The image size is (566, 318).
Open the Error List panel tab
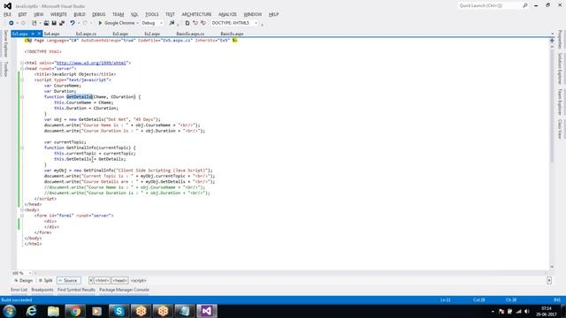[19, 290]
